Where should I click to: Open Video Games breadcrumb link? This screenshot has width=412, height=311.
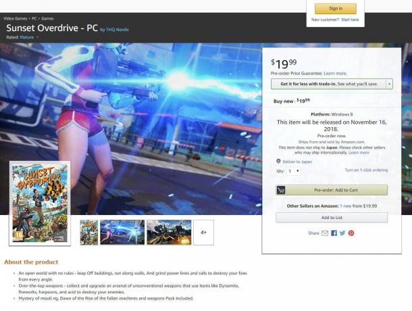pos(16,18)
